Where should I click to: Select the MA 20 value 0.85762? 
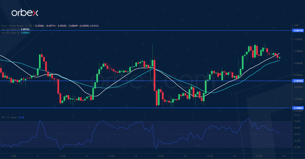point(25,29)
